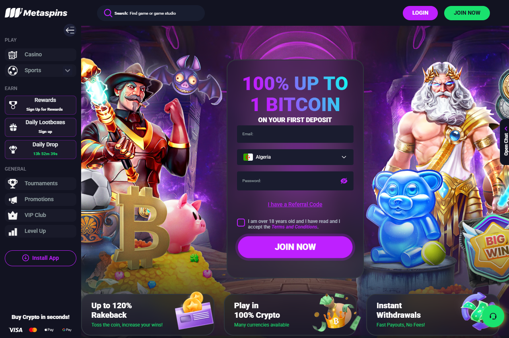The image size is (509, 338).
Task: Expand the Sports submenu chevron
Action: (x=68, y=71)
